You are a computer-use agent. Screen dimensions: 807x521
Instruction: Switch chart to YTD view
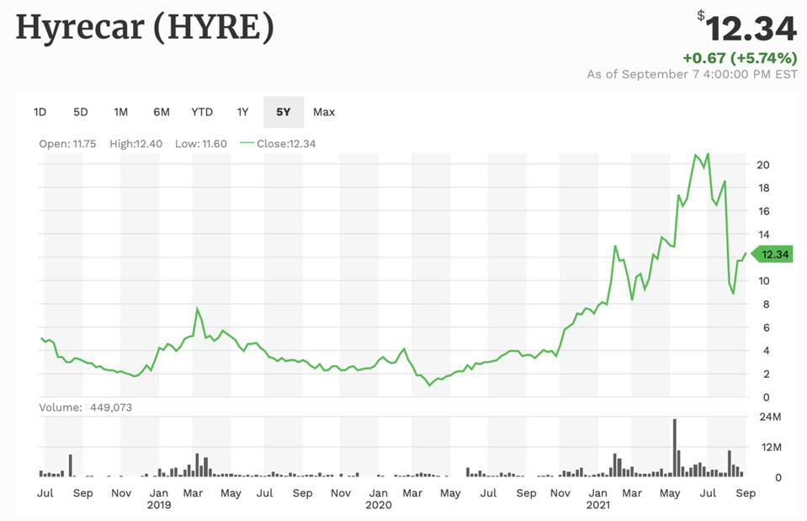(202, 112)
